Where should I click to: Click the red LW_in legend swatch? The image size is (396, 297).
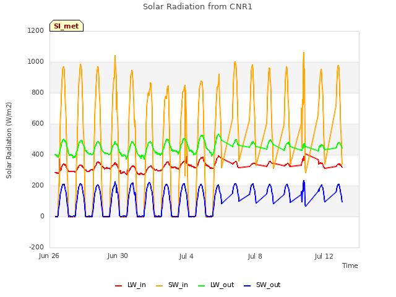pos(118,286)
